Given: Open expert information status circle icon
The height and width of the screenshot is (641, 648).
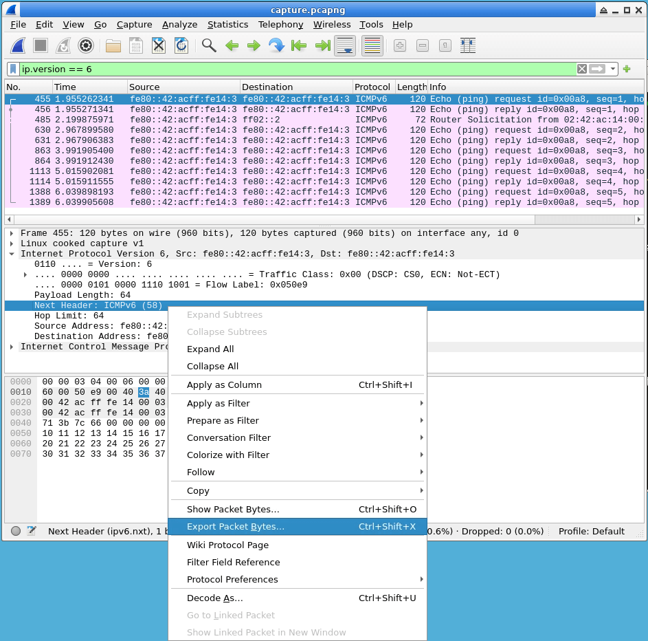Looking at the screenshot, I should [x=16, y=531].
